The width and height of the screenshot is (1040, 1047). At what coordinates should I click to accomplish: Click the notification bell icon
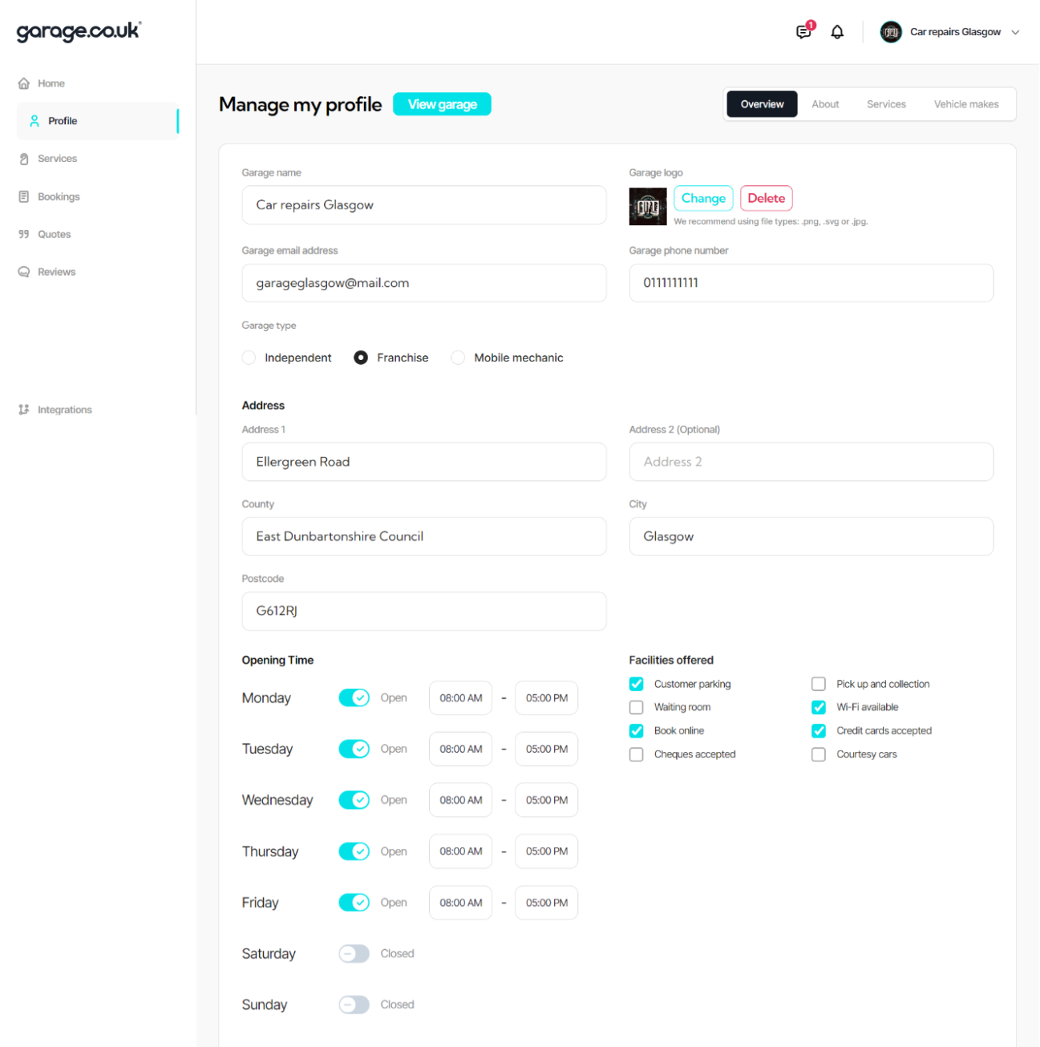(x=837, y=32)
